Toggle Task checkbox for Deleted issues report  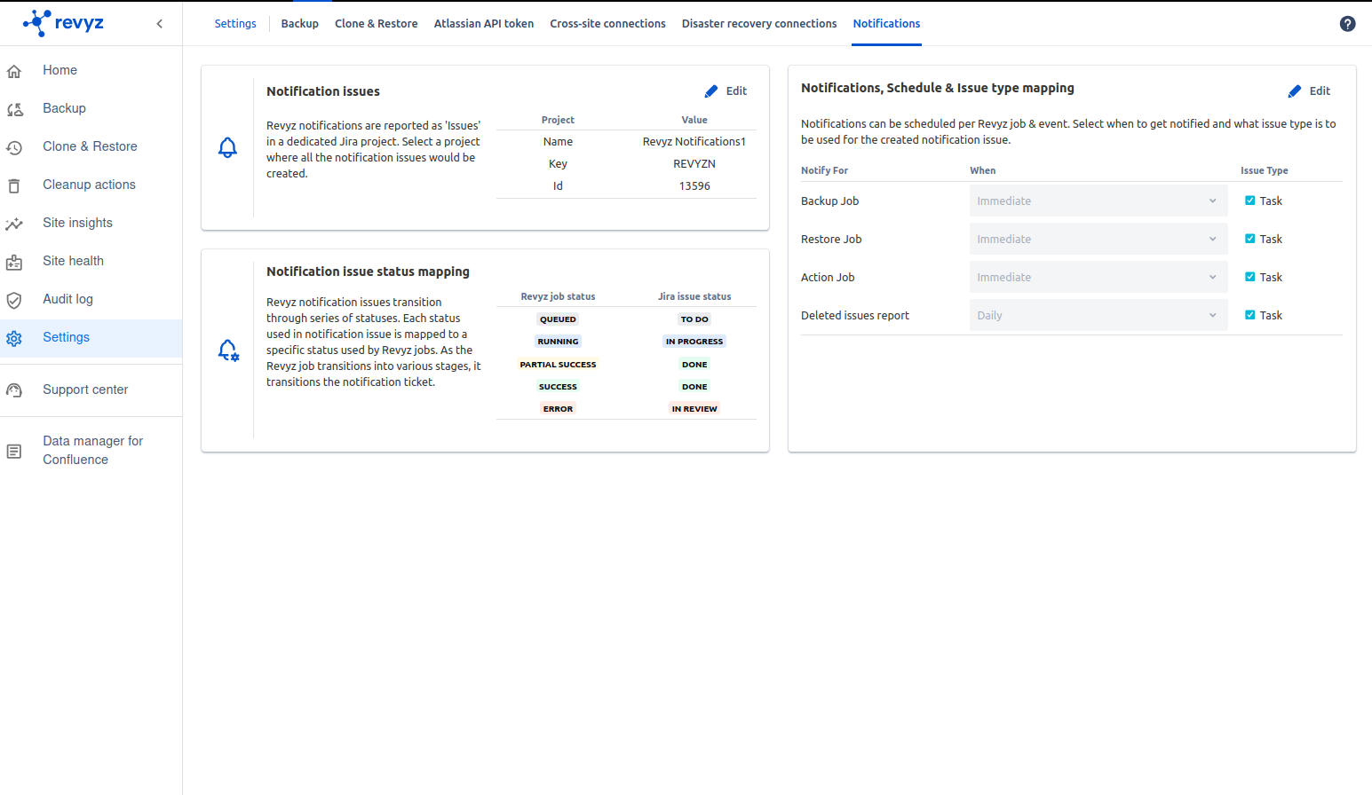pyautogui.click(x=1249, y=315)
